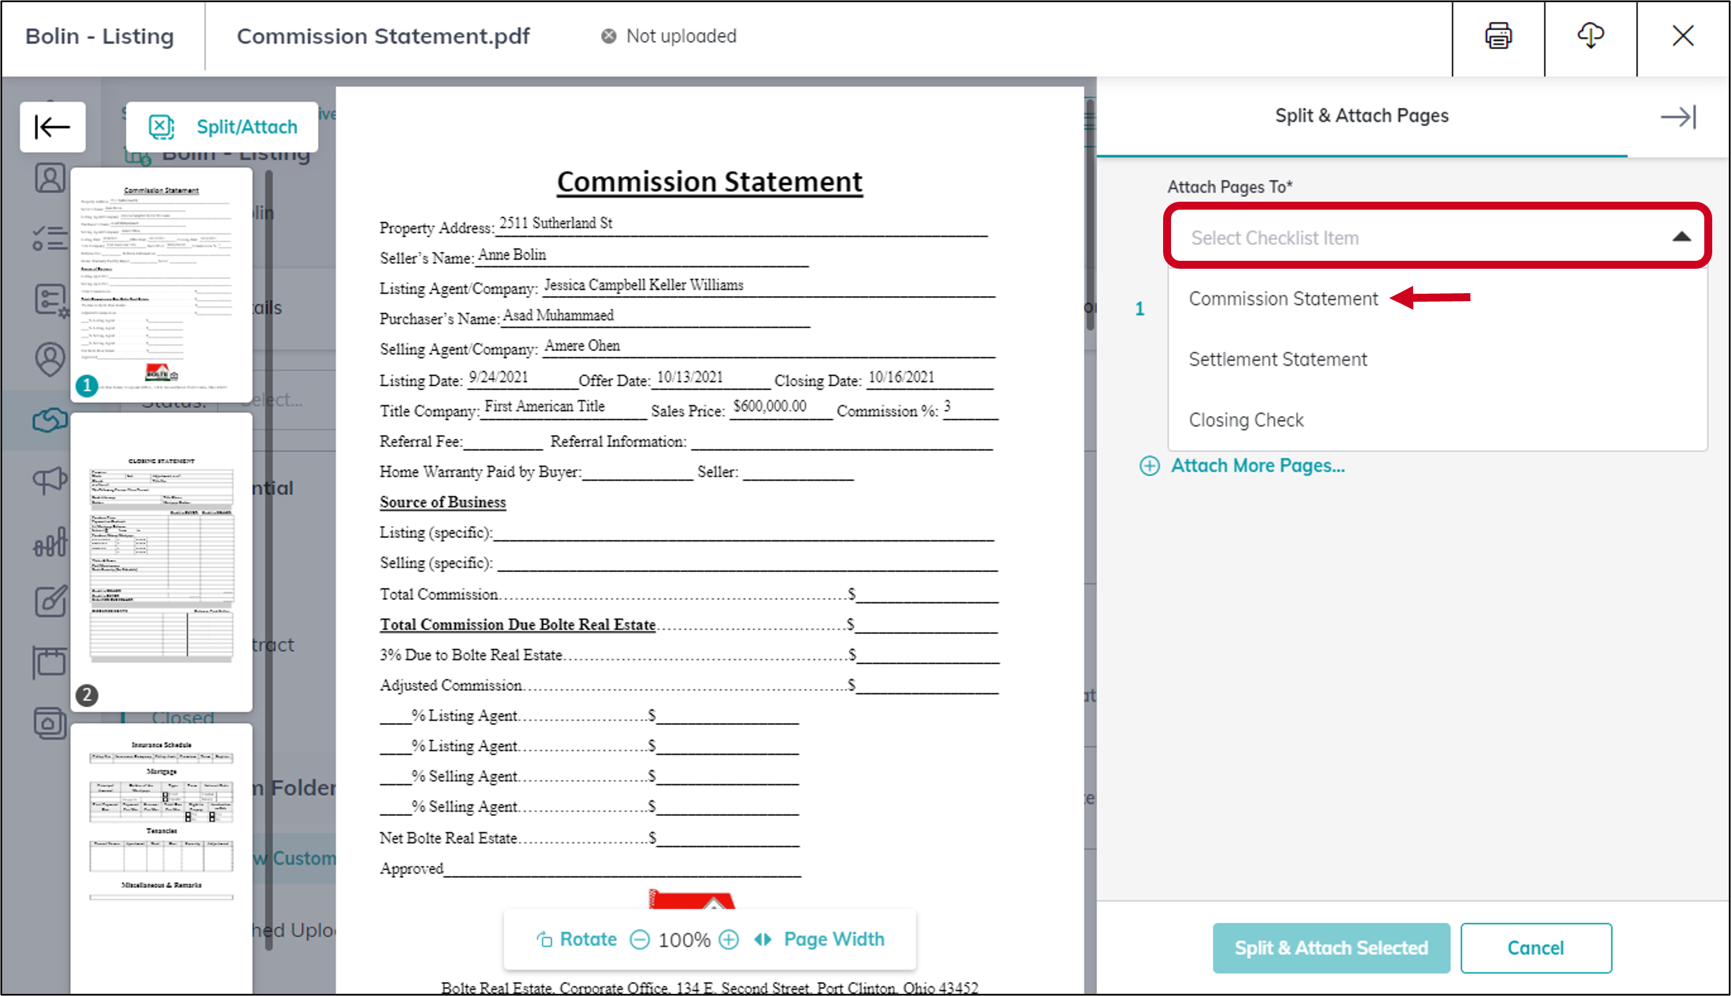1731x996 pixels.
Task: Close the document viewer with X
Action: [1683, 36]
